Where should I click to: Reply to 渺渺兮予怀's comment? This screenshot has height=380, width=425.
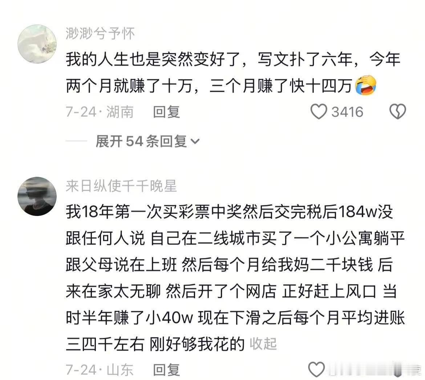pyautogui.click(x=166, y=112)
